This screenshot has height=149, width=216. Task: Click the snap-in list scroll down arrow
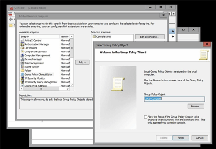(x=72, y=85)
